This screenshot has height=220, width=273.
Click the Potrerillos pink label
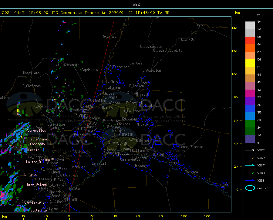tap(36, 130)
